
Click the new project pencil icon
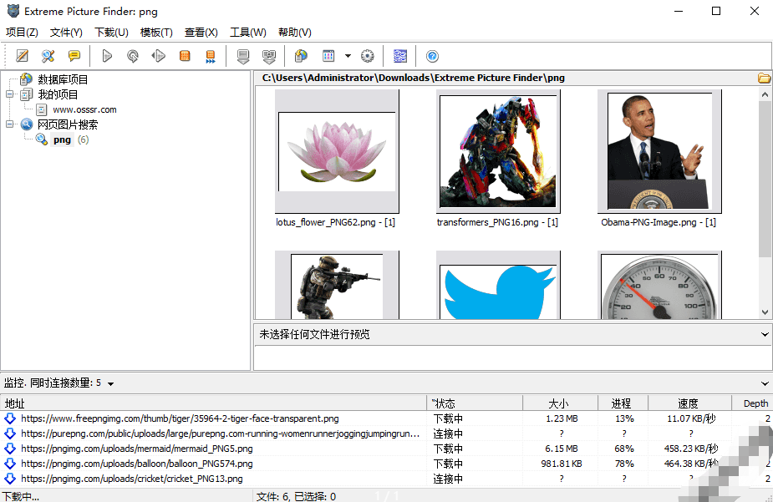(x=23, y=56)
